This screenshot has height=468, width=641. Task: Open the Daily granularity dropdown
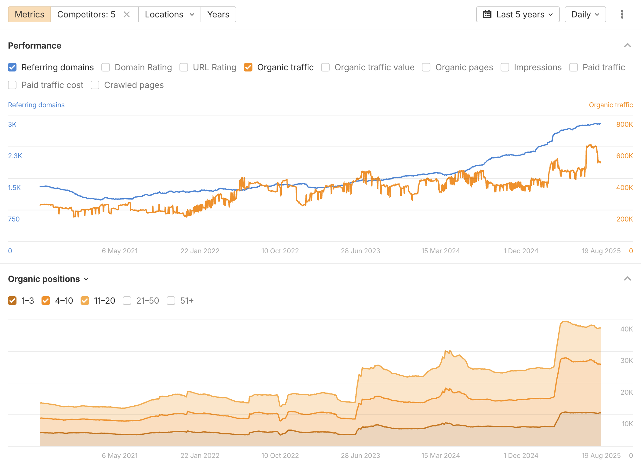585,14
